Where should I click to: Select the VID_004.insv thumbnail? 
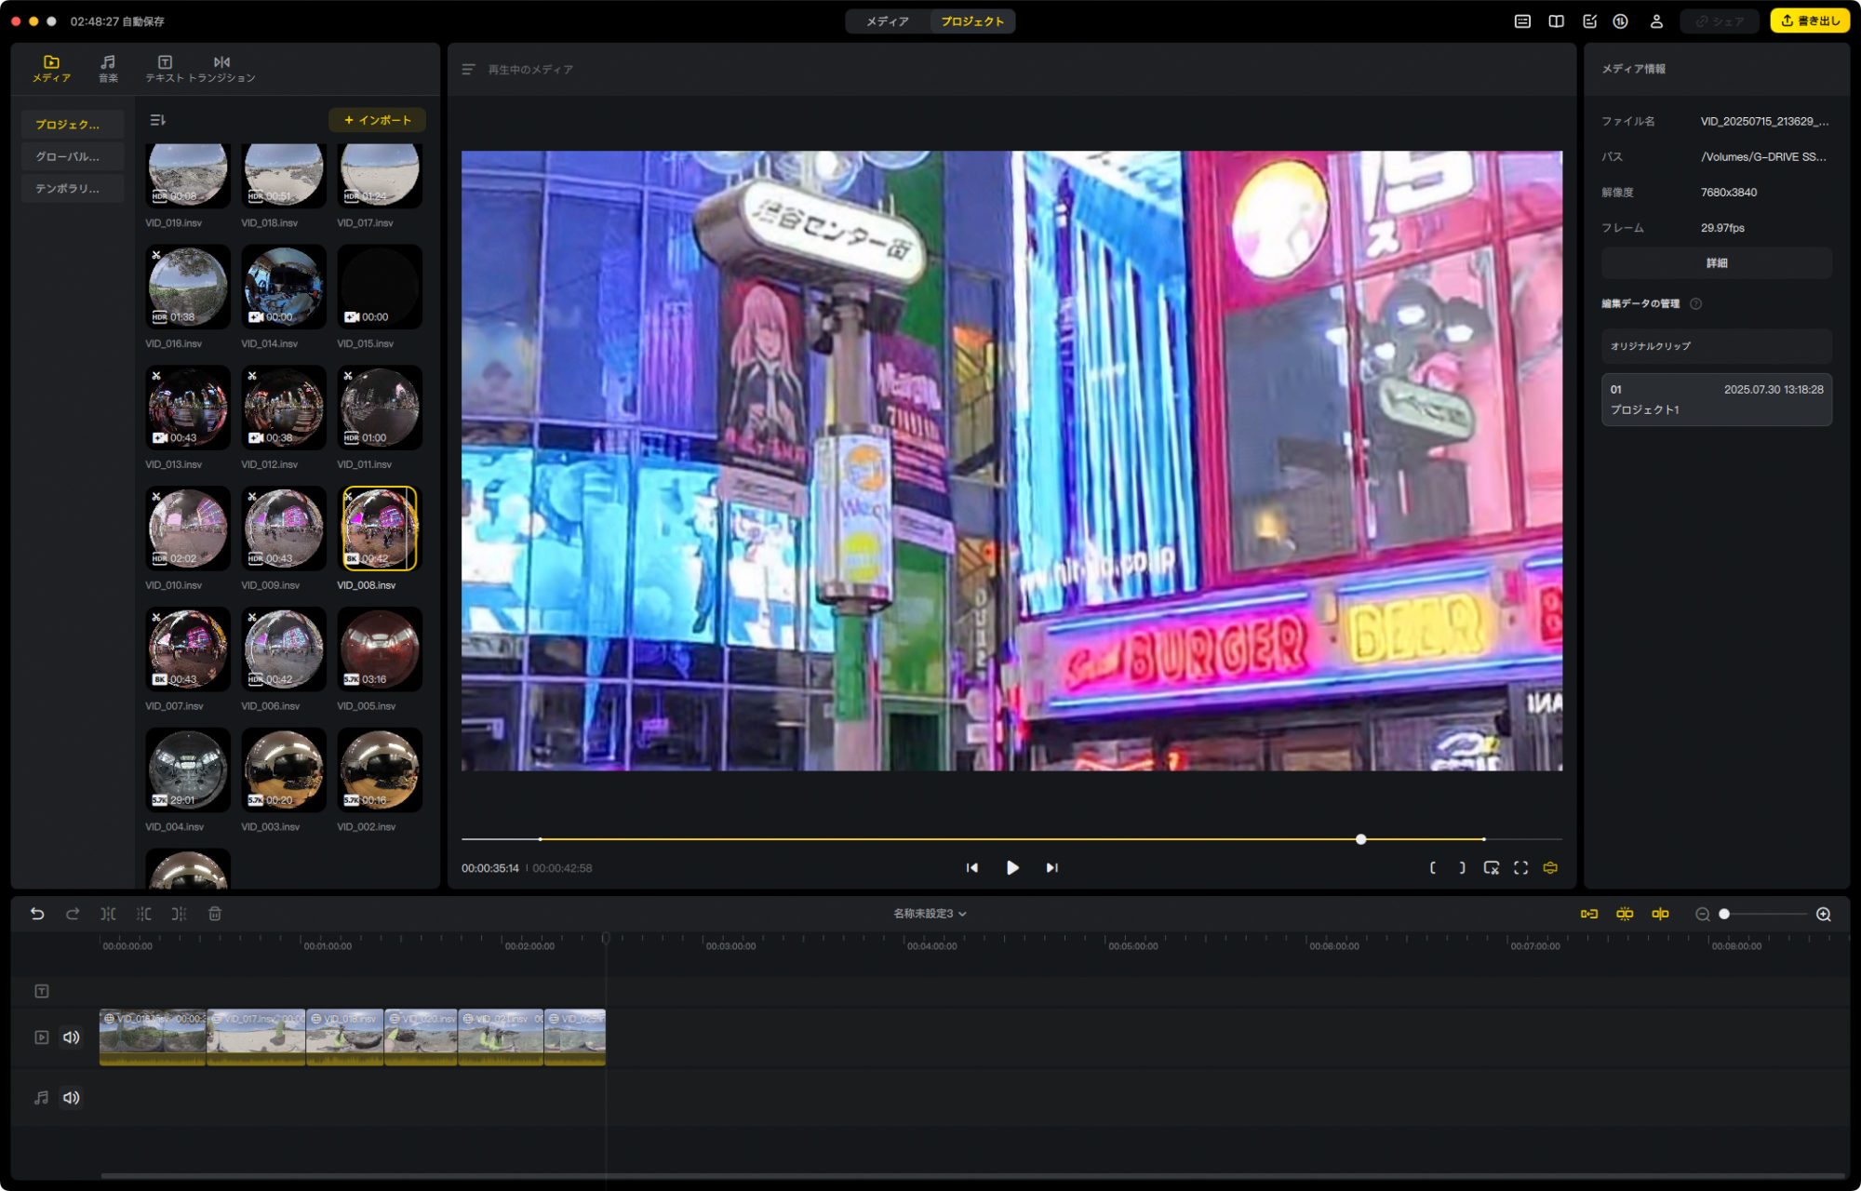pos(187,769)
